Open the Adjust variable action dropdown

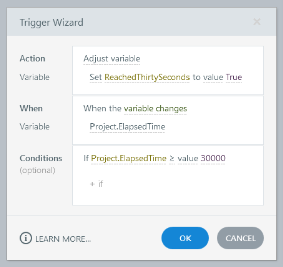point(112,59)
